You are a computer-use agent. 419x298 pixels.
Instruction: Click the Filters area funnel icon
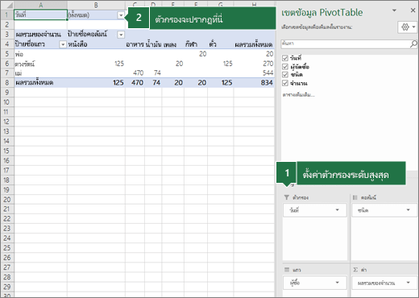click(287, 197)
